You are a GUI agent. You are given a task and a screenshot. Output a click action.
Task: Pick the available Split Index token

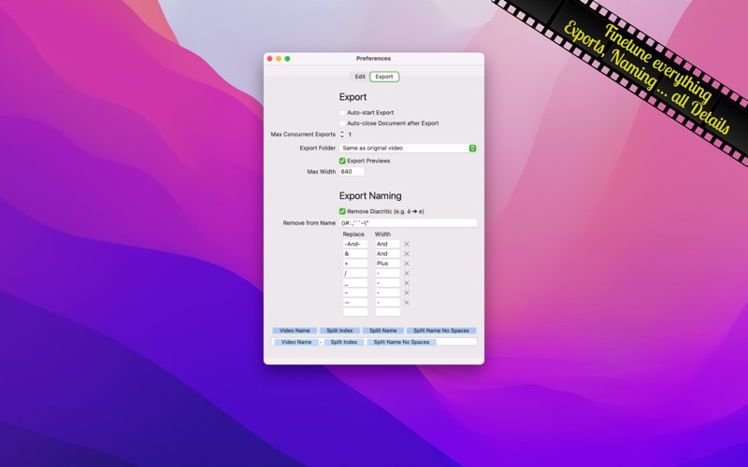point(339,331)
